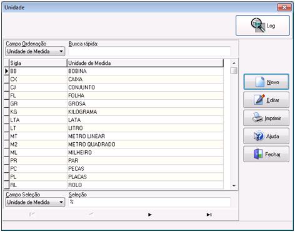Click the Novo button
295x232 pixels.
click(266, 82)
